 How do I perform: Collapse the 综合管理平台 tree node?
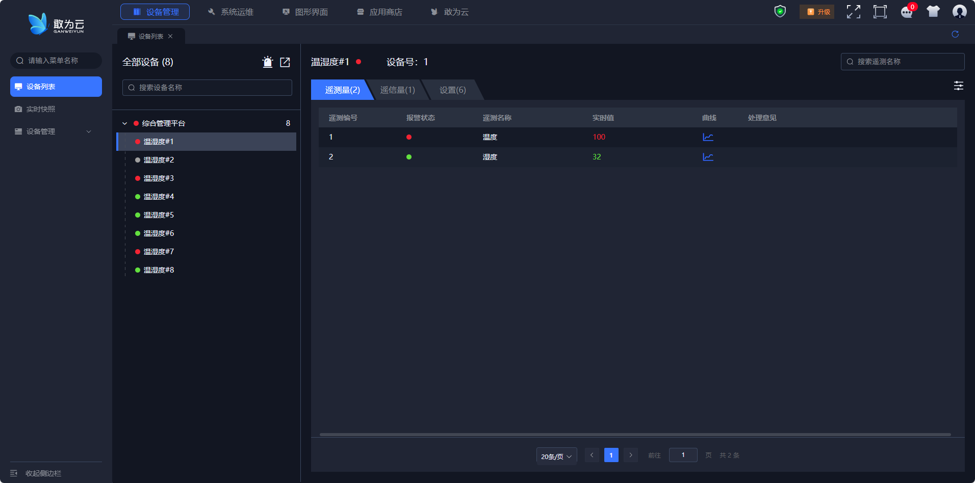tap(125, 123)
